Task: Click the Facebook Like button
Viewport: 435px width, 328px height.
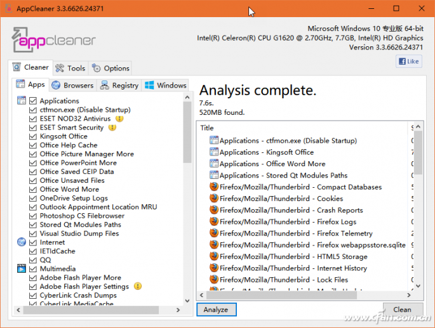Action: pos(408,62)
